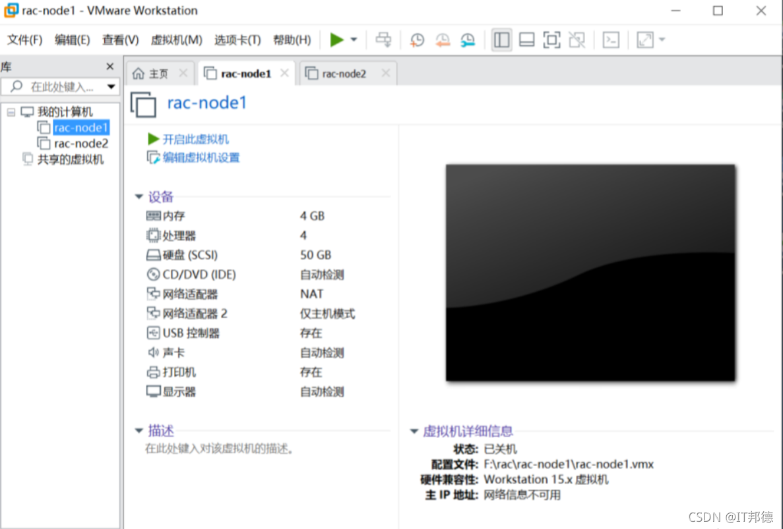Image resolution: width=783 pixels, height=529 pixels.
Task: Click the 内存 memory device icon
Action: [x=153, y=215]
